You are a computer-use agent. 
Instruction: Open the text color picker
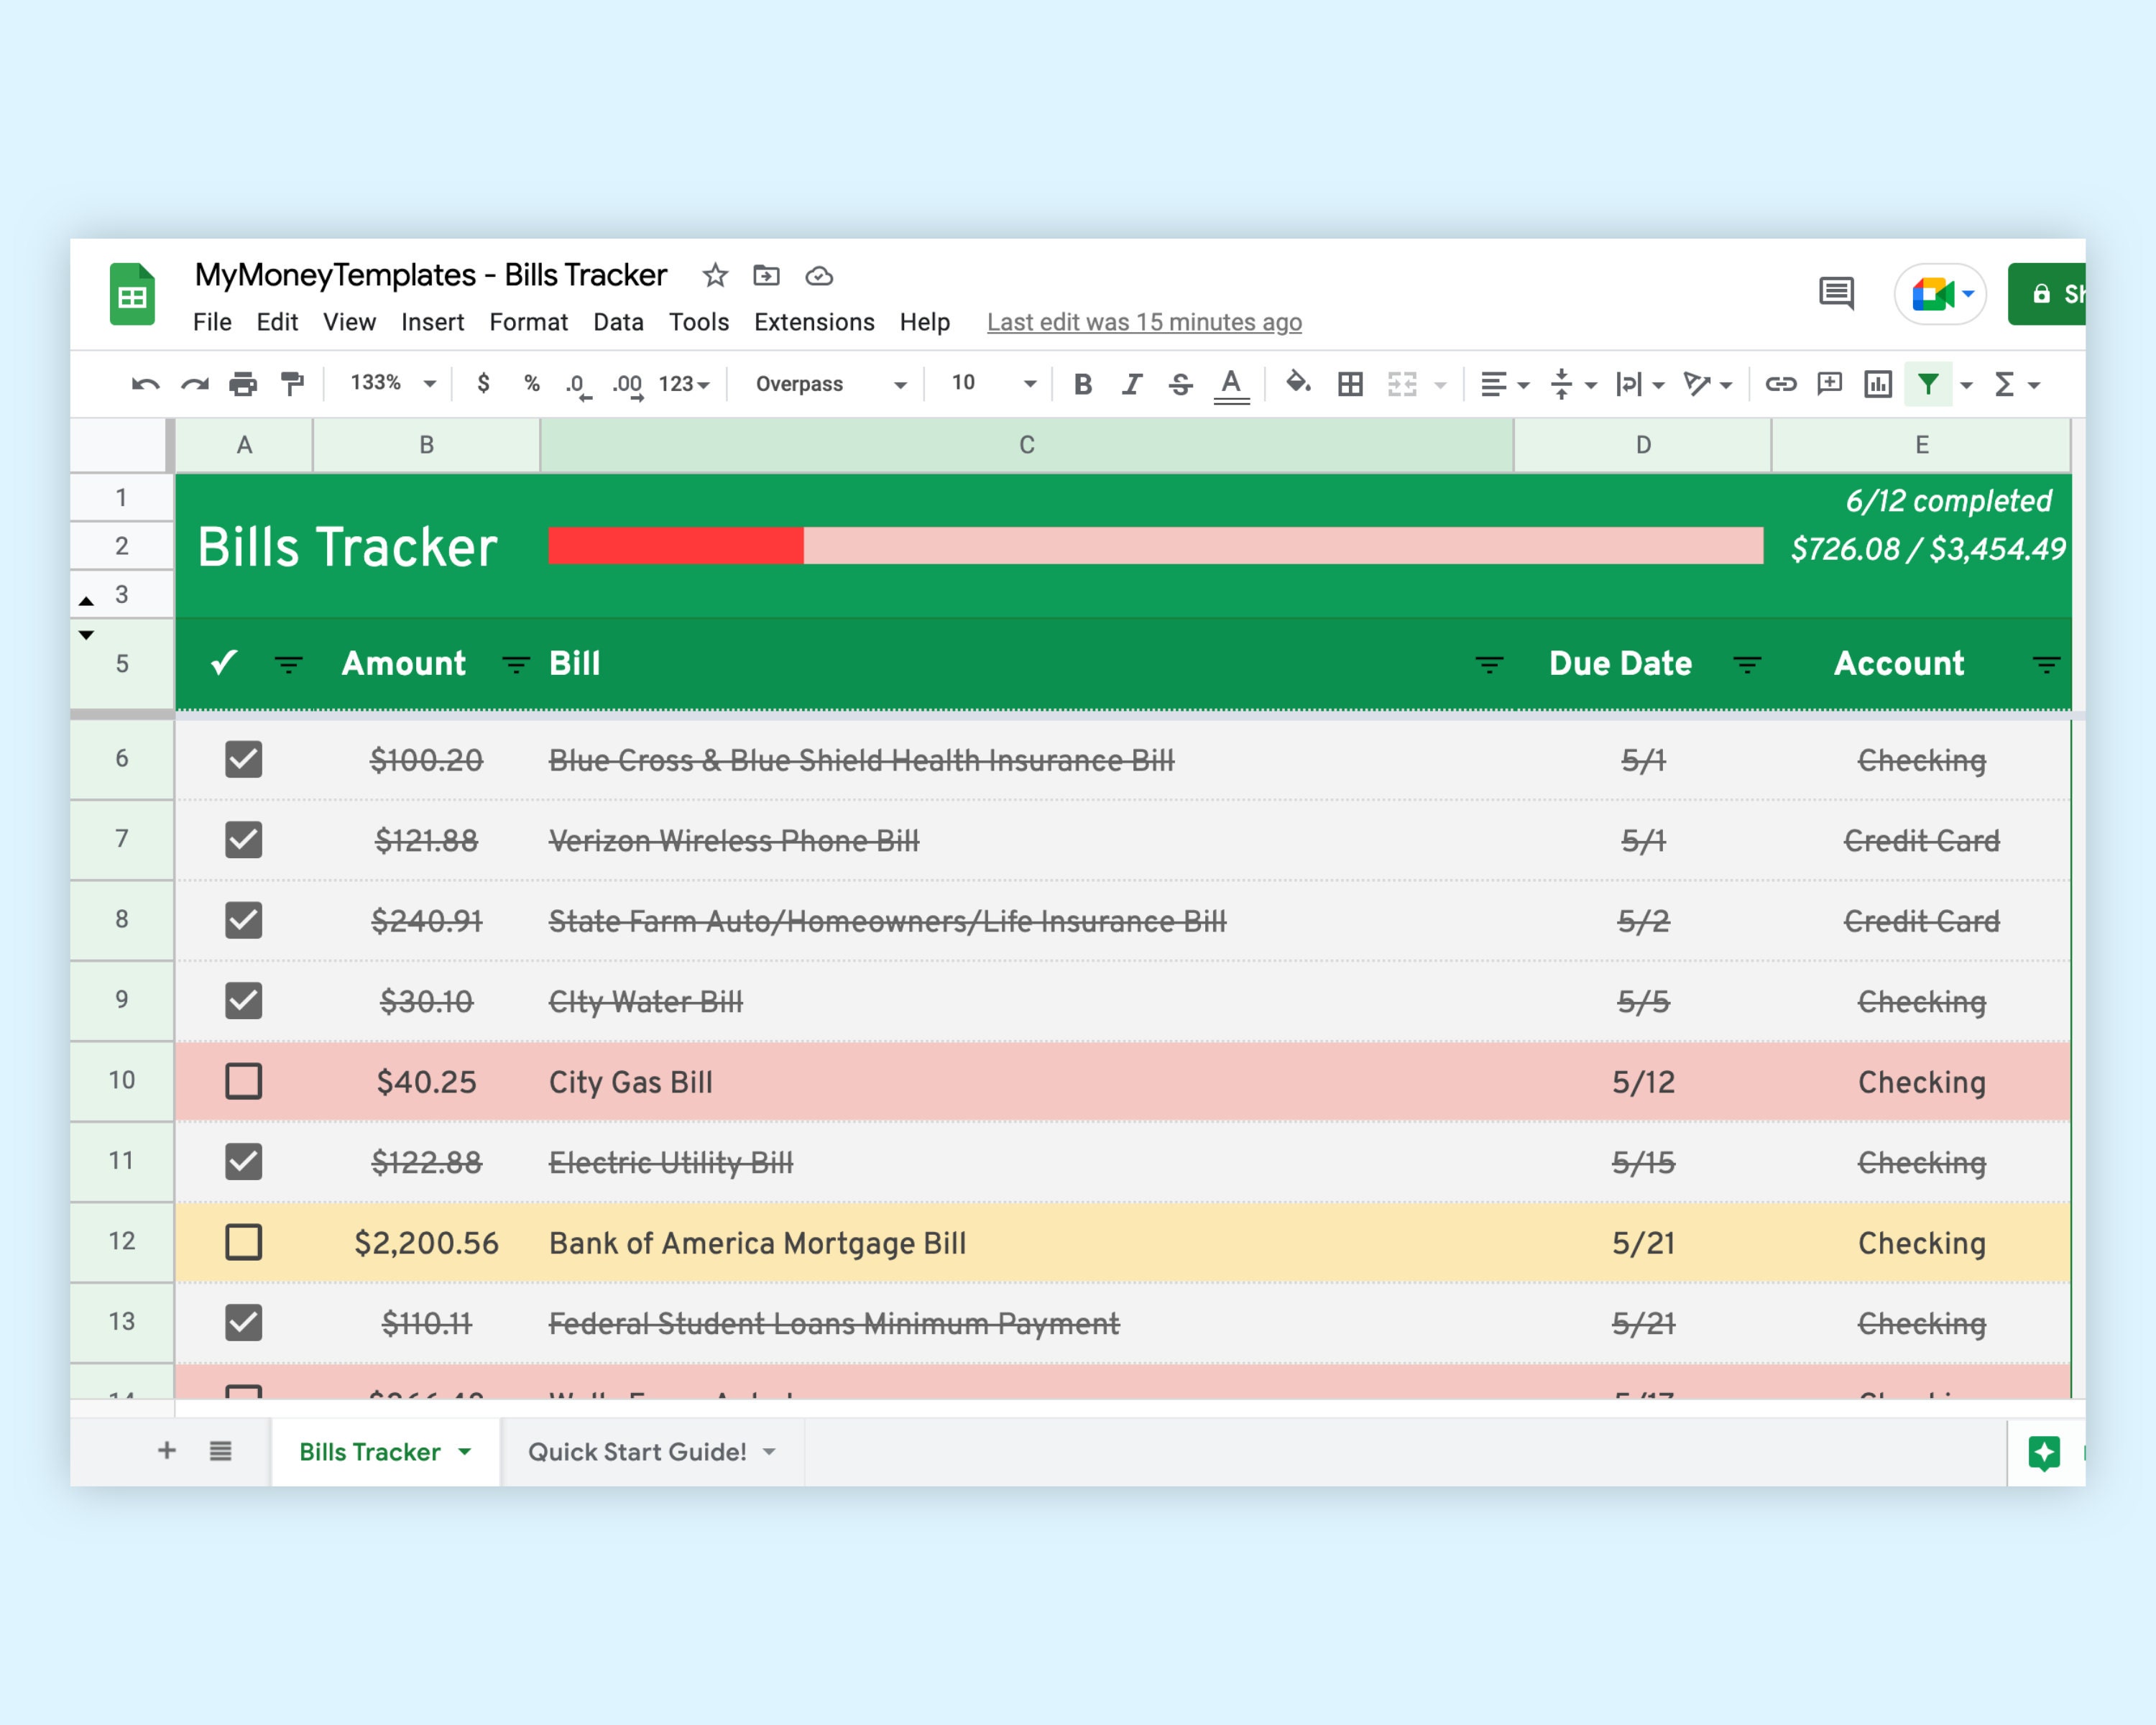1231,384
